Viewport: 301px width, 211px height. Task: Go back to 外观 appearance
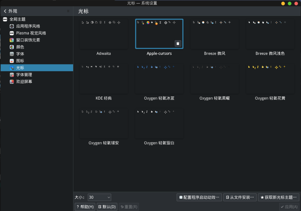click(x=11, y=11)
